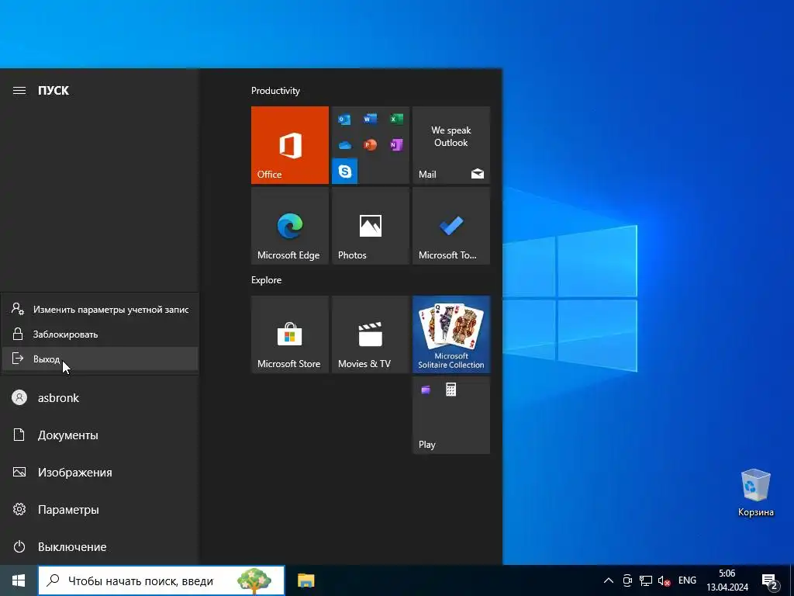Select Заблокировать to lock the PC
The height and width of the screenshot is (596, 794).
(100, 334)
